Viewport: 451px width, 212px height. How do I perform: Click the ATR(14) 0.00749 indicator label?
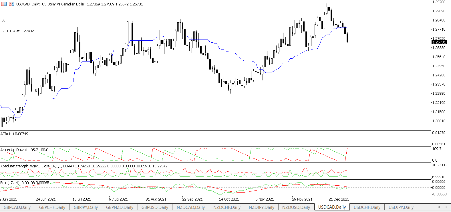click(x=14, y=134)
